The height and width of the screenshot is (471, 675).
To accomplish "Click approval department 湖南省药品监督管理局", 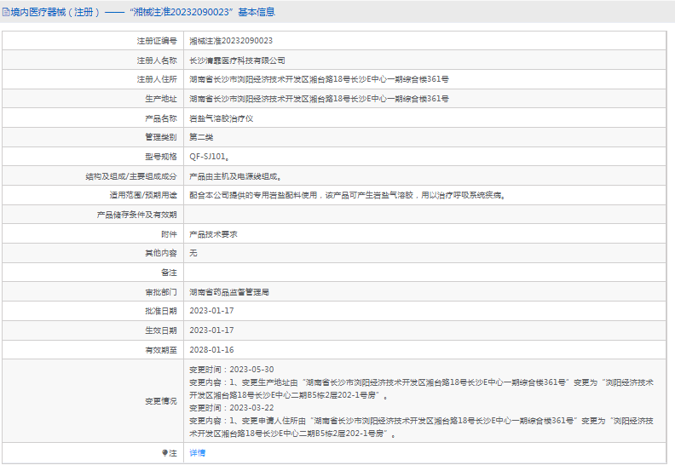I will click(x=229, y=292).
